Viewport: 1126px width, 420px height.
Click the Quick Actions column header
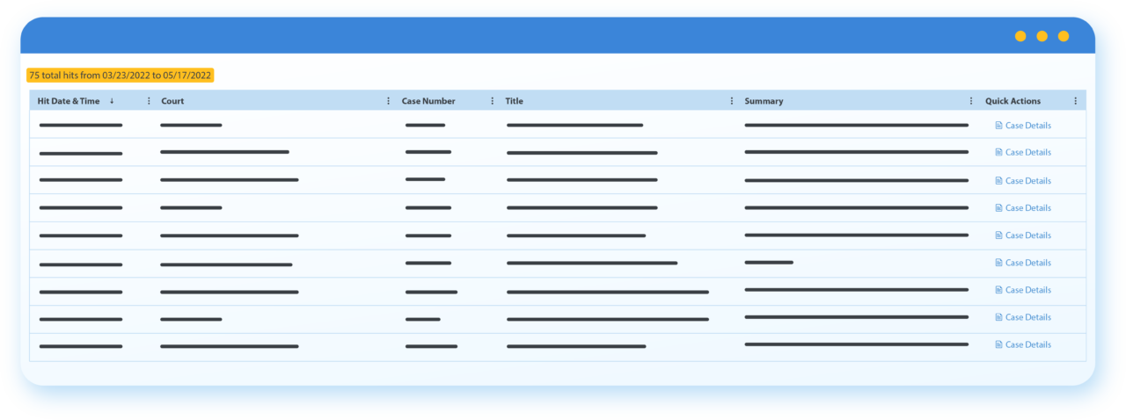click(x=1013, y=101)
